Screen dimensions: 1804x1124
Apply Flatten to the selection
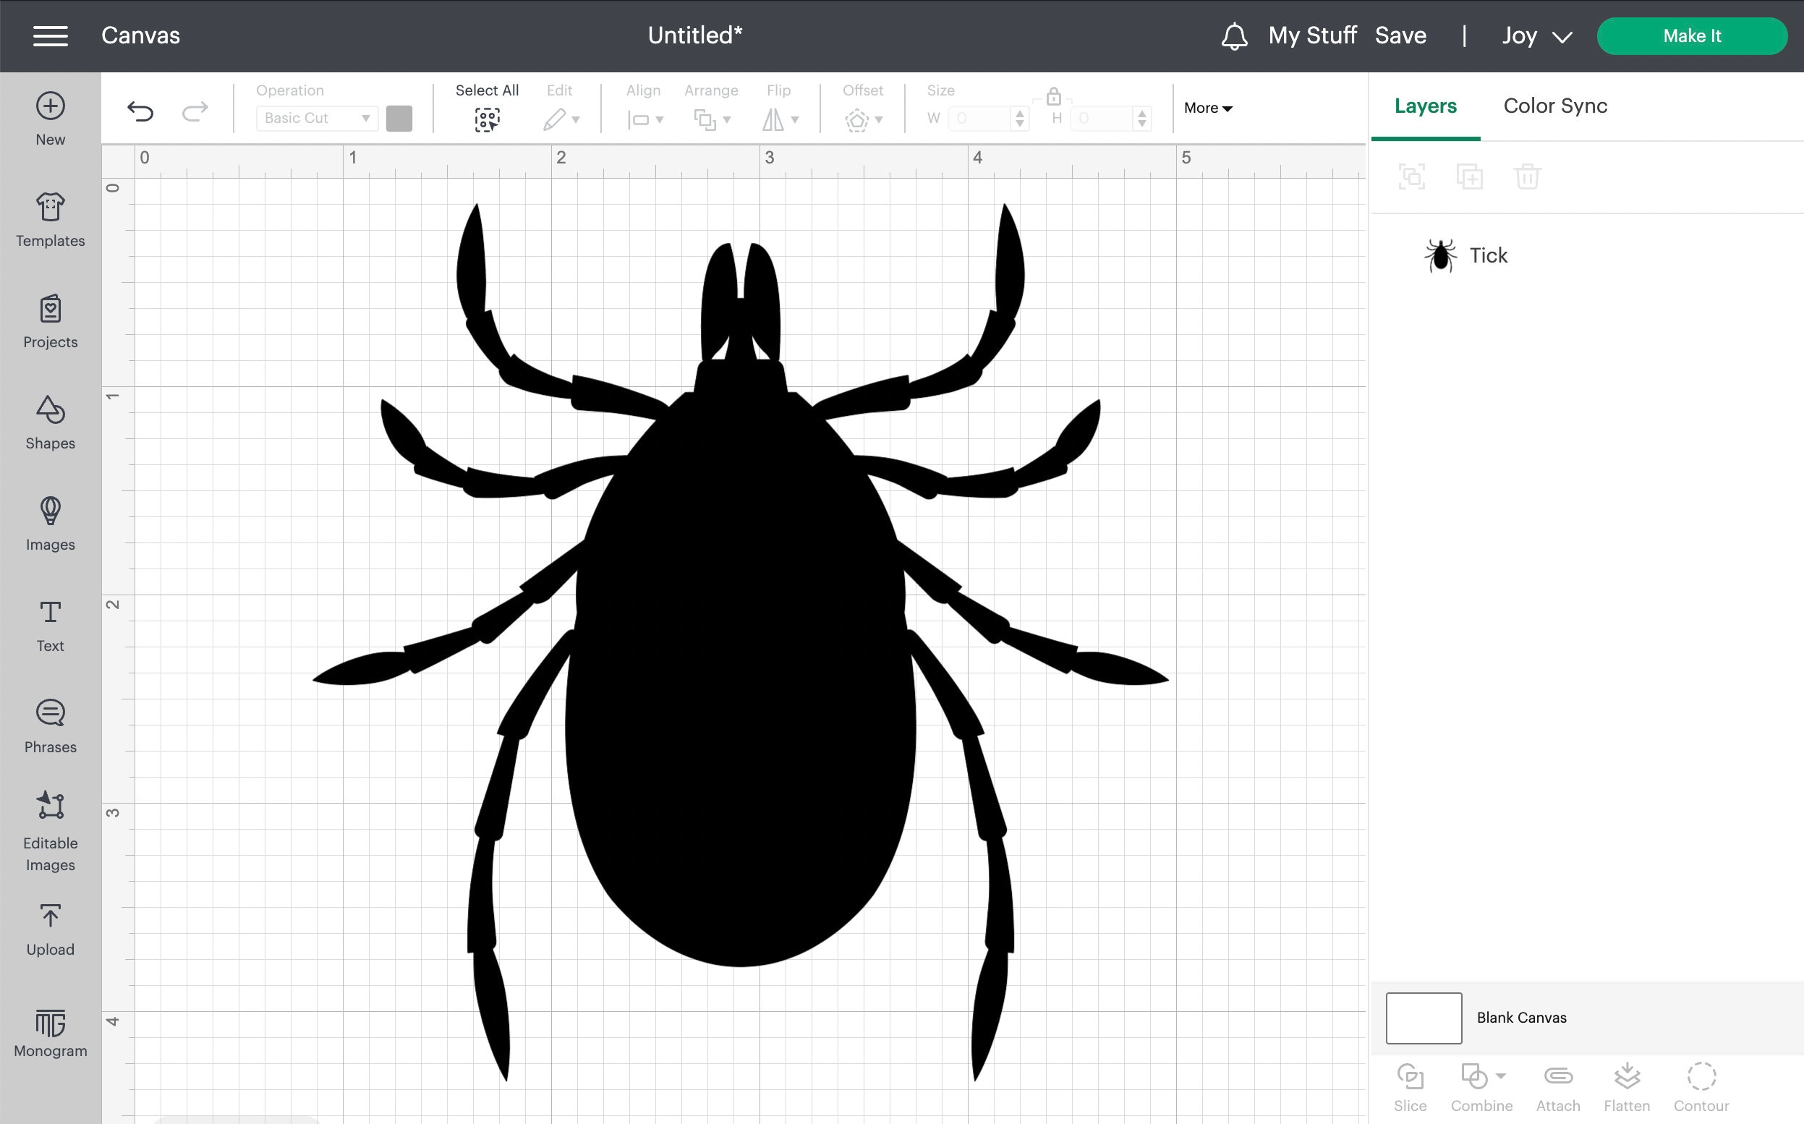(x=1628, y=1086)
